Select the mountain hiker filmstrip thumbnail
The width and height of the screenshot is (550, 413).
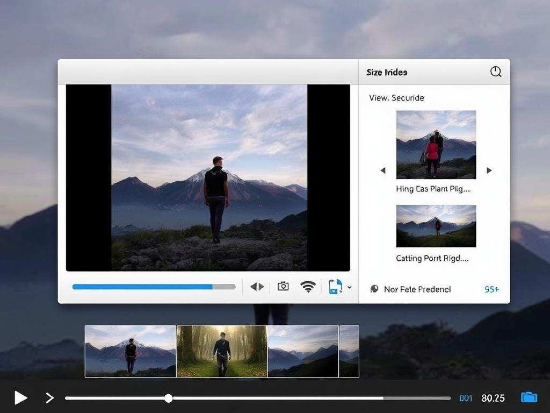131,351
